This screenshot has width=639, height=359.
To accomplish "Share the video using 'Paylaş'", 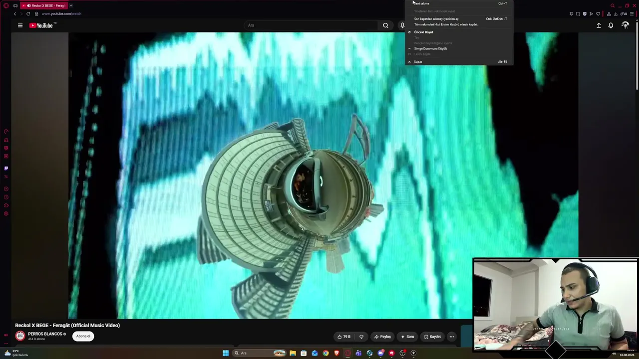I will tap(382, 337).
